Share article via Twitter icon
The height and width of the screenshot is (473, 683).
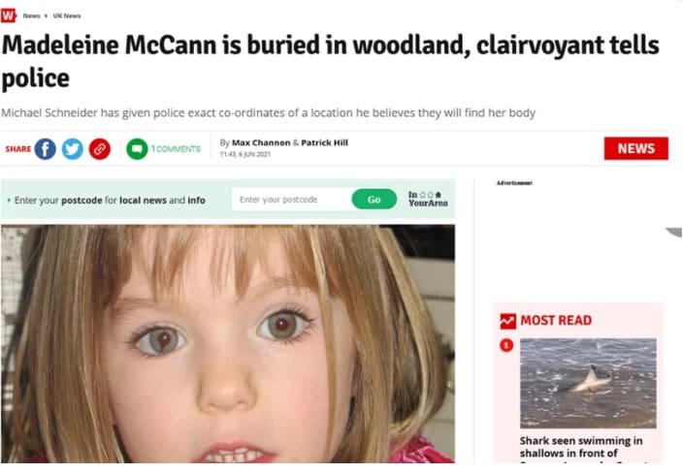[73, 149]
